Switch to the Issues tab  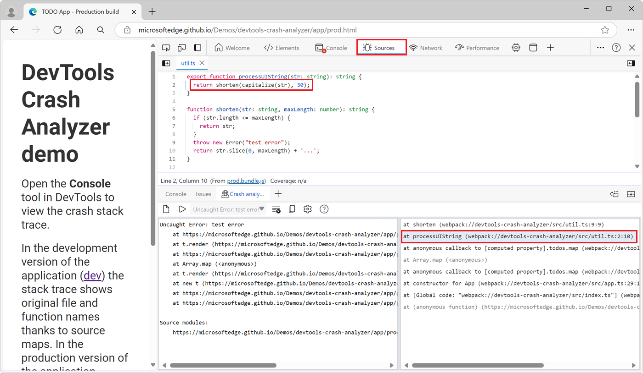click(x=203, y=194)
